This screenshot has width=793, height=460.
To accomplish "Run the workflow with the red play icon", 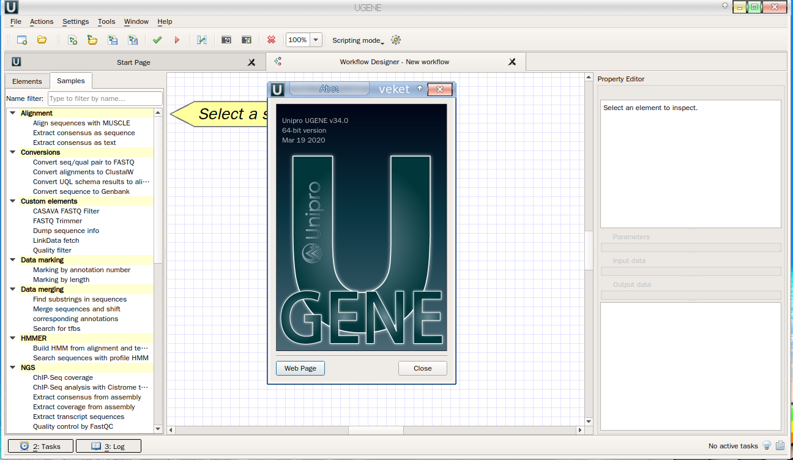I will coord(177,40).
